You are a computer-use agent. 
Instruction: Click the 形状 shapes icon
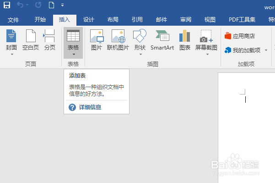(140, 36)
